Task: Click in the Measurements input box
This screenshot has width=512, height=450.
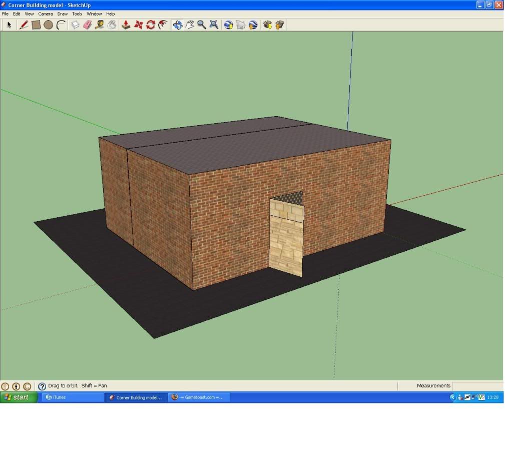Action: point(477,385)
